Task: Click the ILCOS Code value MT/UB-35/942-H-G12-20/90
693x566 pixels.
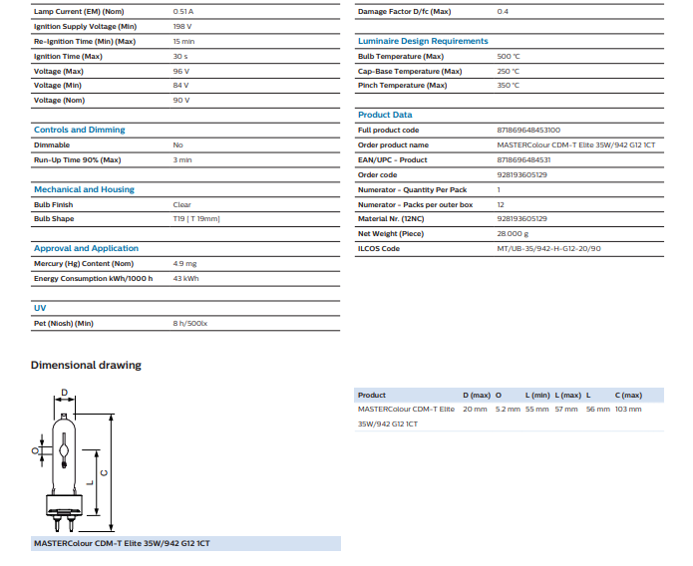Action: pyautogui.click(x=546, y=248)
